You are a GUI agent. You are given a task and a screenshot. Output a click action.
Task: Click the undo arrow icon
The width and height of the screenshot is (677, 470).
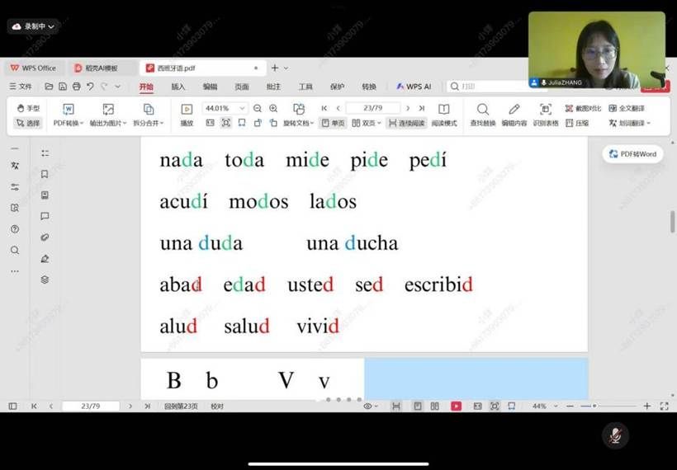[90, 87]
